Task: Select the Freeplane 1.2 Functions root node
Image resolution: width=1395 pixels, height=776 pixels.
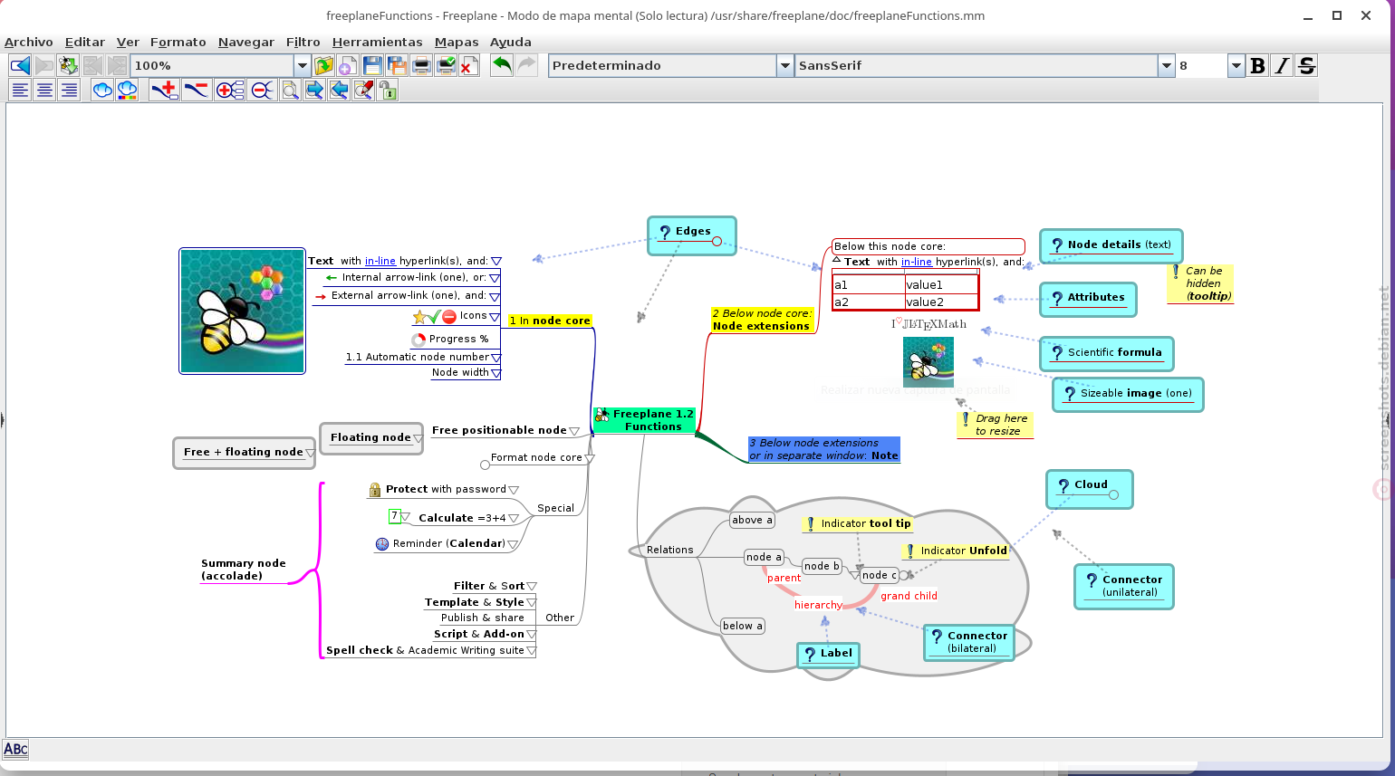Action: tap(644, 420)
